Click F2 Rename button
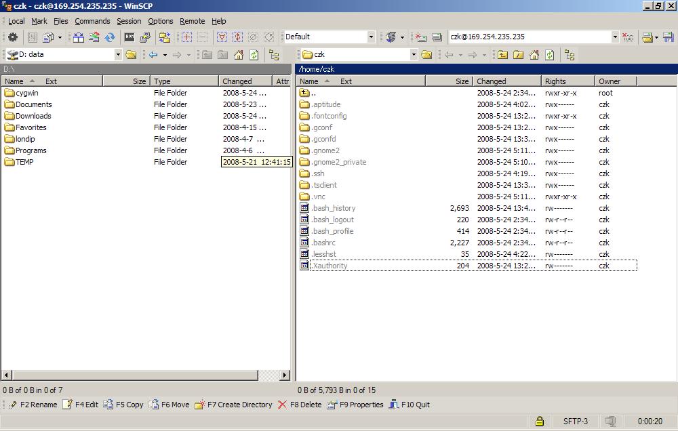The width and height of the screenshot is (678, 431). click(x=33, y=405)
